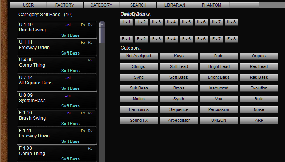The image size is (285, 162).
Task: Pick the Arpeggiator category
Action: (179, 121)
